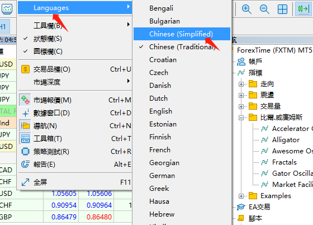Click the Navigator folder icon

pos(25,126)
